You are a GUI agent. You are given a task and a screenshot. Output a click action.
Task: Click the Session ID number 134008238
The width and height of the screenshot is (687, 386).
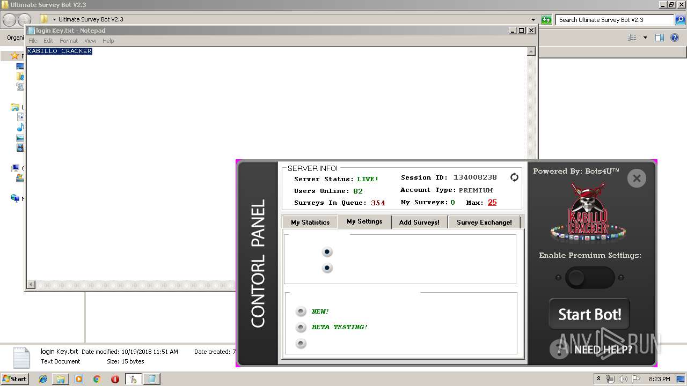(475, 177)
